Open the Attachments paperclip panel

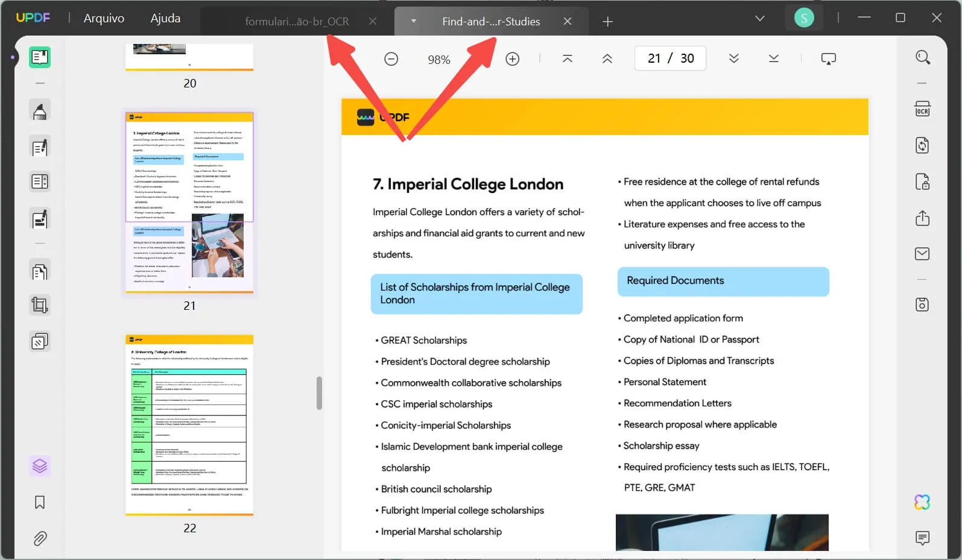pyautogui.click(x=40, y=538)
